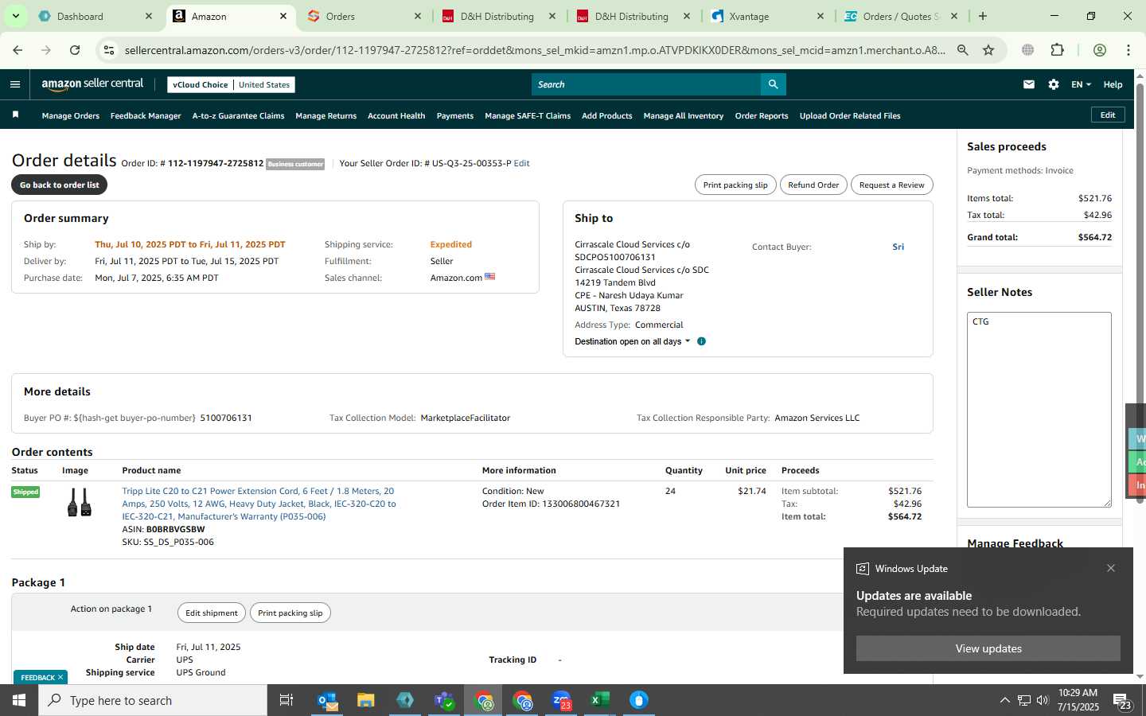Click the browser address bar URL
Screen dimensions: 1146x716
coord(535,50)
